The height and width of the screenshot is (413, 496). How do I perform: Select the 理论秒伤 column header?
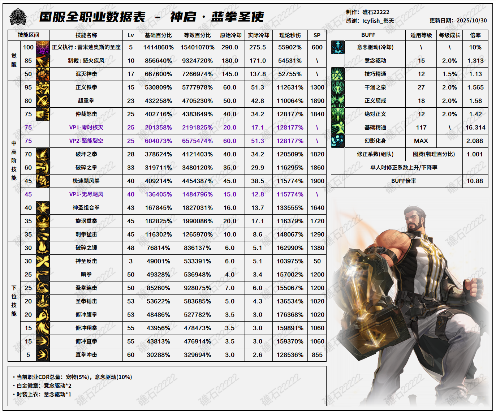pyautogui.click(x=290, y=35)
